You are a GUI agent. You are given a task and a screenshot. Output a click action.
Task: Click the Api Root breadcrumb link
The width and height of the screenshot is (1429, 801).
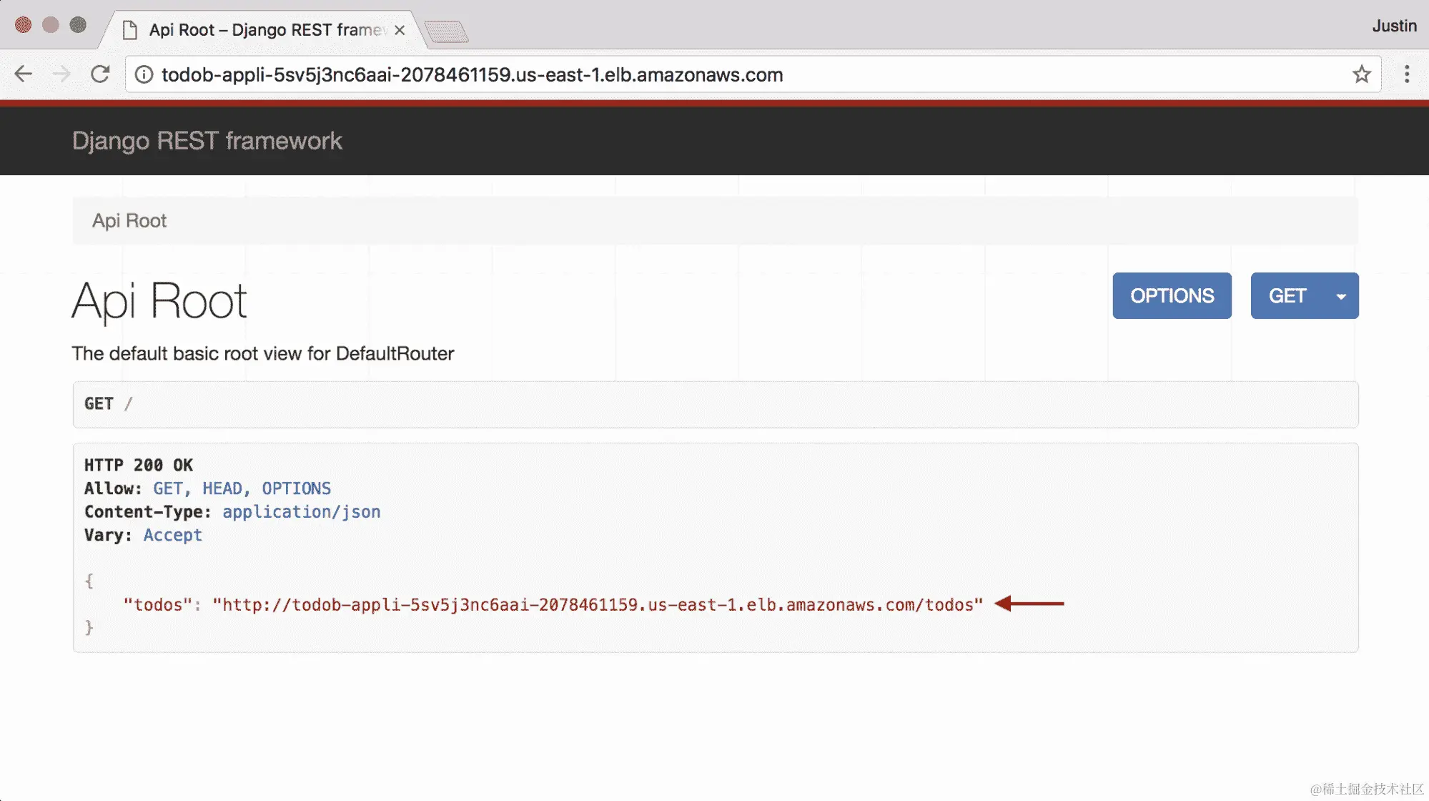(x=129, y=221)
